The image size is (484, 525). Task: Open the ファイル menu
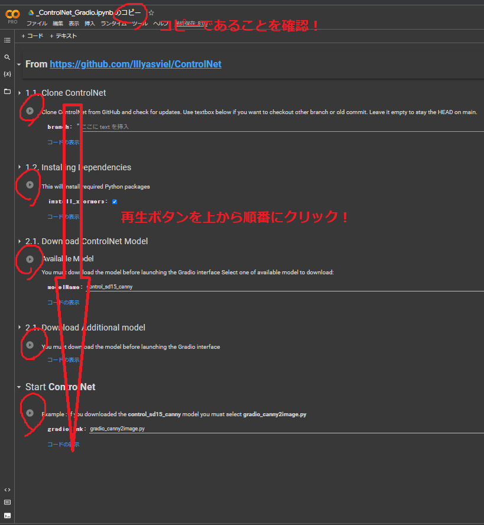pyautogui.click(x=37, y=24)
